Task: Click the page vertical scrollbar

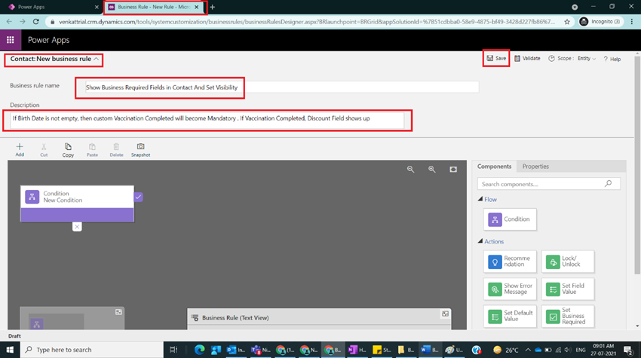Action: point(637,166)
